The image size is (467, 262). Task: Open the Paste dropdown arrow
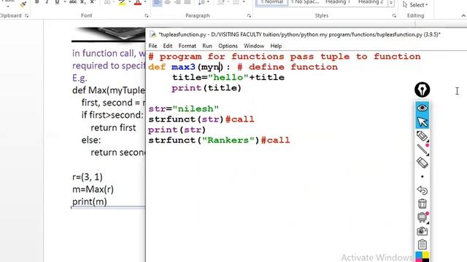tap(8, 6)
